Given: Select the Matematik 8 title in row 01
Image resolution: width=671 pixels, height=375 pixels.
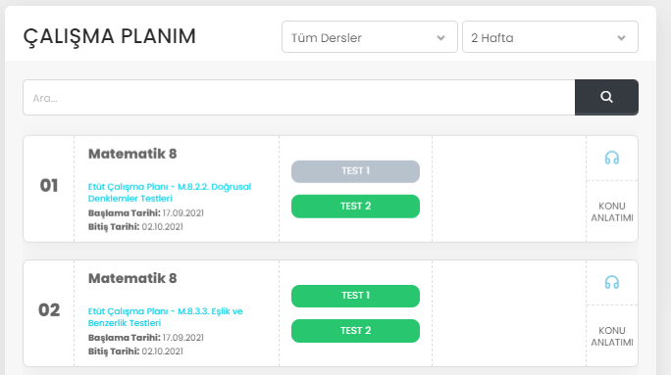Looking at the screenshot, I should point(132,154).
